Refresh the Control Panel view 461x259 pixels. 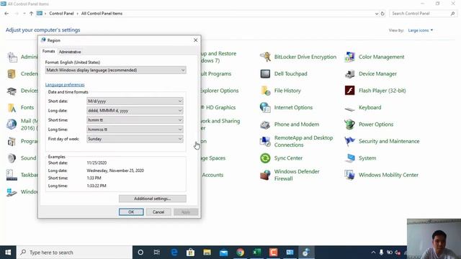click(x=382, y=14)
